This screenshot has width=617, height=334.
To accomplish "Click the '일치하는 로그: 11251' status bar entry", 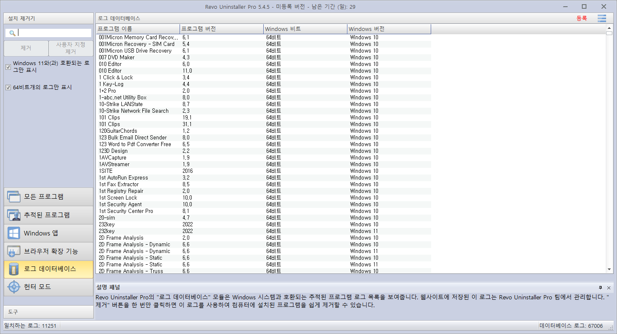I will click(31, 326).
